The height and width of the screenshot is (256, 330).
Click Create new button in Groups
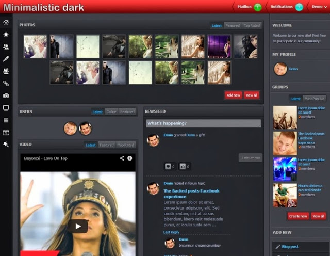[x=298, y=216]
